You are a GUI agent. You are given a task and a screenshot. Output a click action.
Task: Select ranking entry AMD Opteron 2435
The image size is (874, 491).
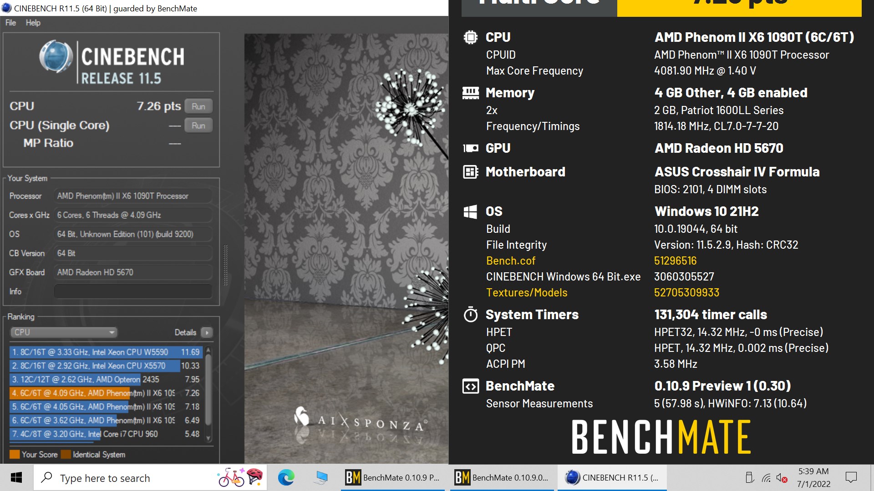point(106,380)
